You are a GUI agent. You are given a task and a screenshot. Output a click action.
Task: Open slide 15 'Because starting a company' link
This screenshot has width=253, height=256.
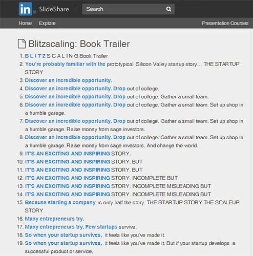(x=60, y=202)
